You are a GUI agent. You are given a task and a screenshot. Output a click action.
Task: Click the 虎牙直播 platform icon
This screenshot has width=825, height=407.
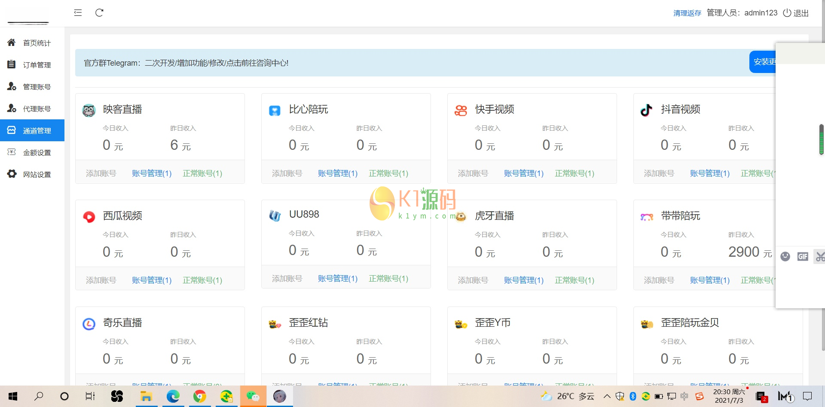tap(461, 217)
